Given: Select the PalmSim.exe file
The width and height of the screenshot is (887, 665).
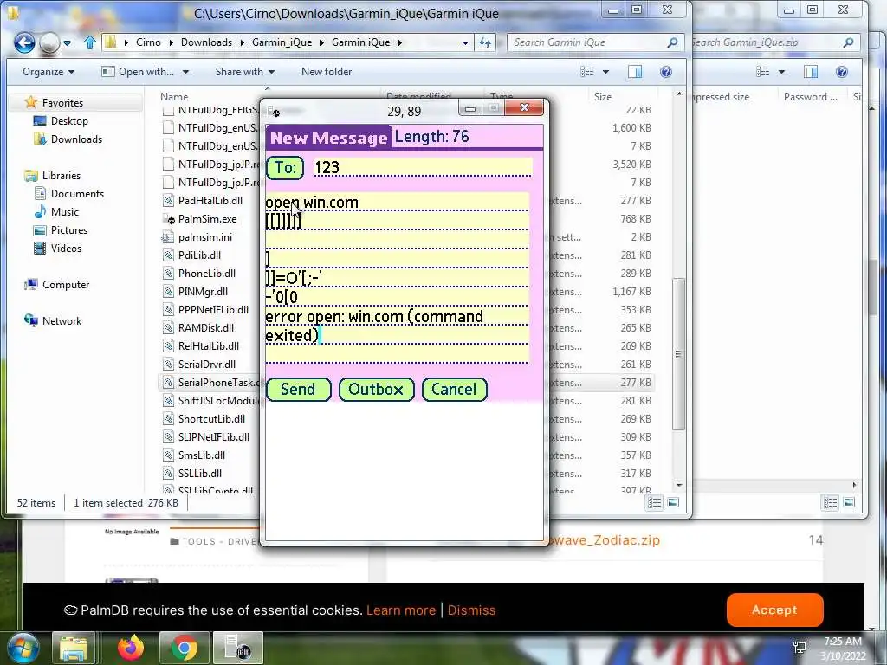Looking at the screenshot, I should point(207,219).
